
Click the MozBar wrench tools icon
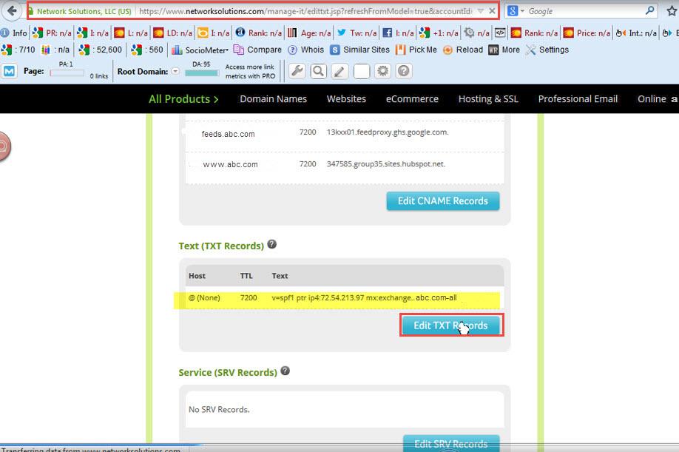[x=297, y=70]
